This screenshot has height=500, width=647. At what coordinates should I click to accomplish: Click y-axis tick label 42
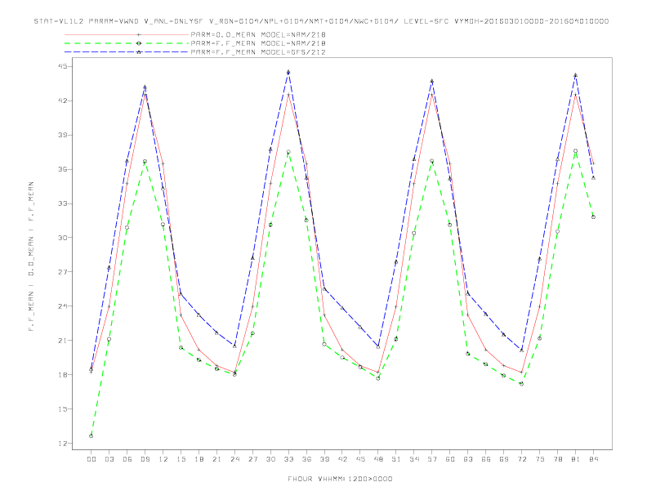65,100
